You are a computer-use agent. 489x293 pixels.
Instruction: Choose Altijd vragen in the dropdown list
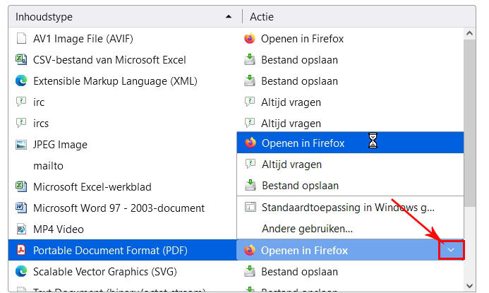291,165
